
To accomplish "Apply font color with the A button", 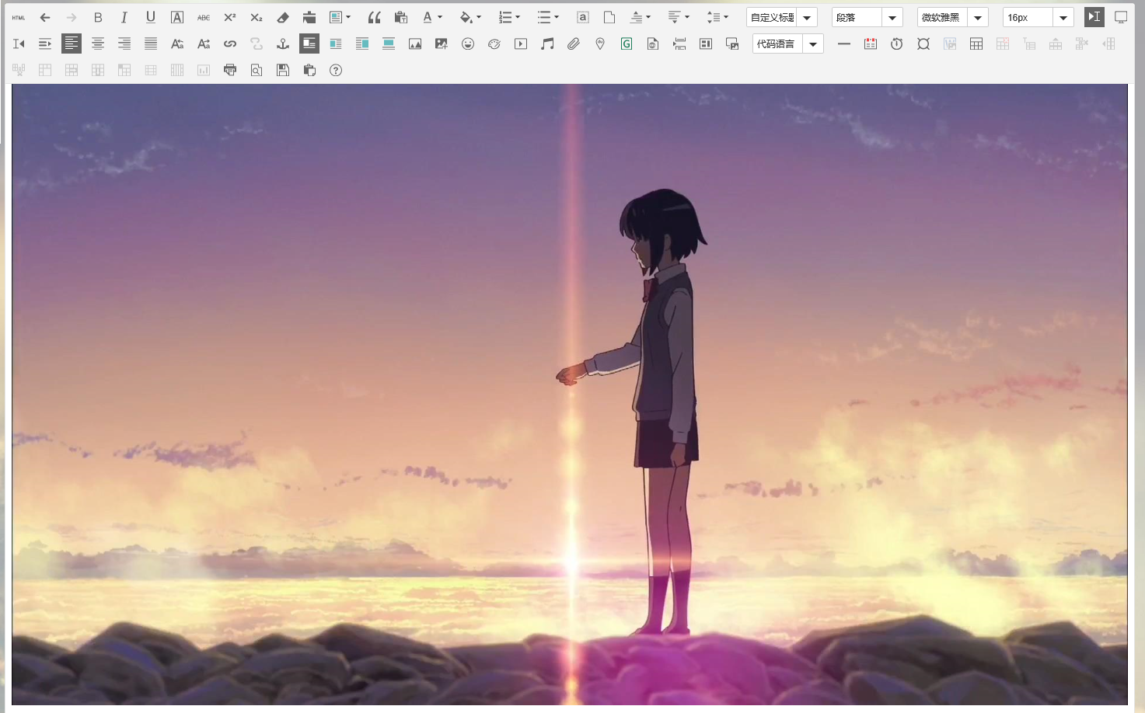I will [x=428, y=17].
